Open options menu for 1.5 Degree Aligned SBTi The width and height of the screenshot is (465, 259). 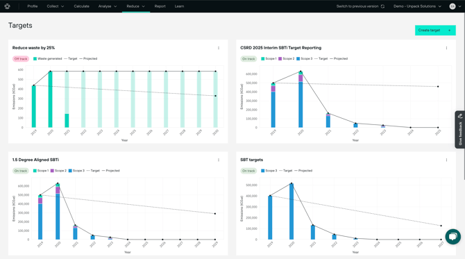[219, 160]
